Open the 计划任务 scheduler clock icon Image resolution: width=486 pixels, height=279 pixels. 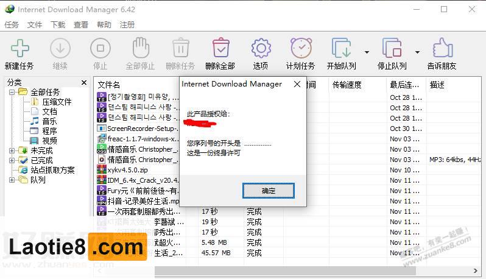pyautogui.click(x=301, y=49)
